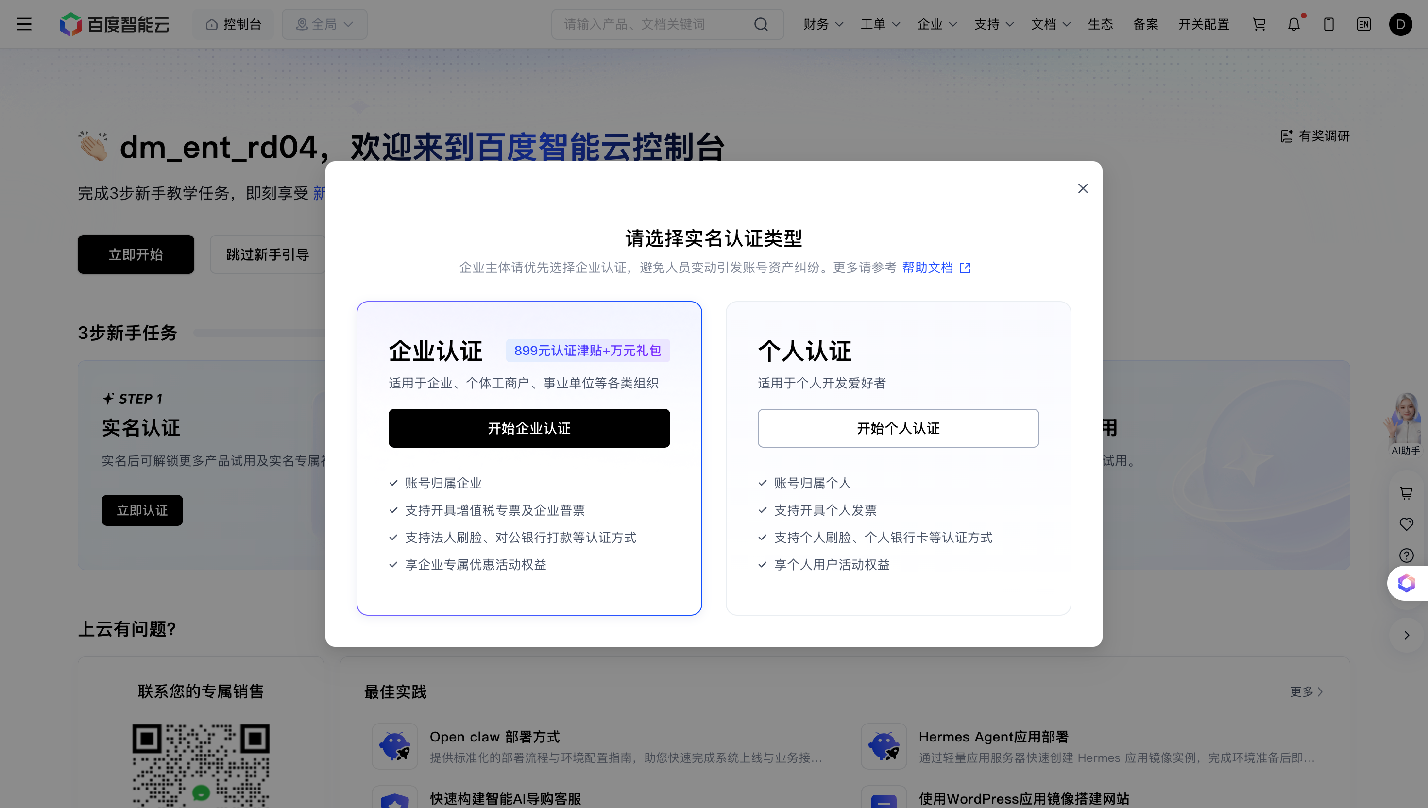Close the 实名认证 type dialog
This screenshot has height=808, width=1428.
[1083, 189]
